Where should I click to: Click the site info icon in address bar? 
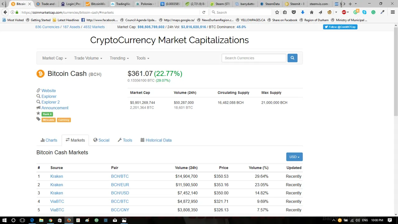point(12,12)
